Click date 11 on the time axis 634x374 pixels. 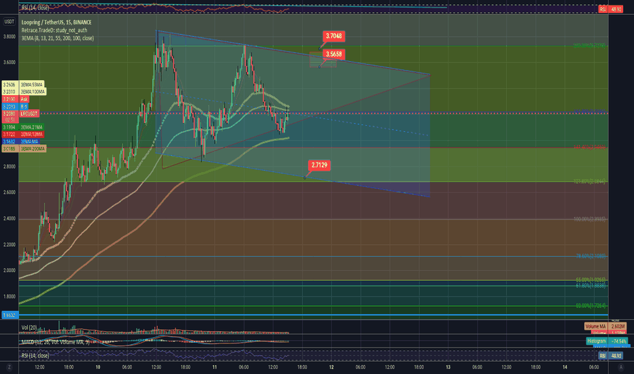215,367
